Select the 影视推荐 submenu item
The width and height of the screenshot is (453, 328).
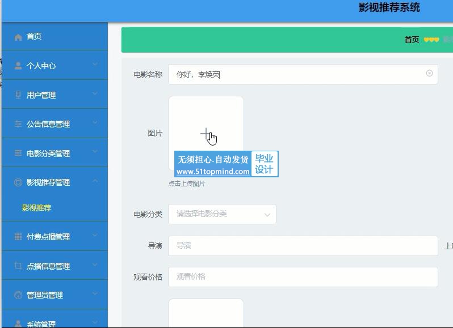tap(36, 208)
